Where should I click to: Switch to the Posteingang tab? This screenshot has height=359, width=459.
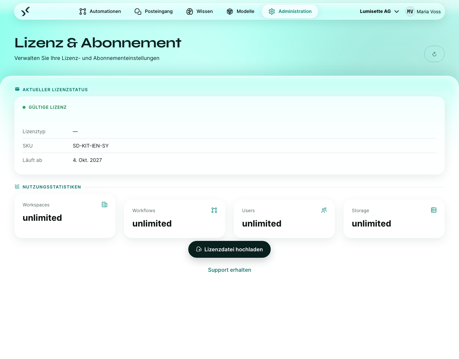(x=153, y=11)
